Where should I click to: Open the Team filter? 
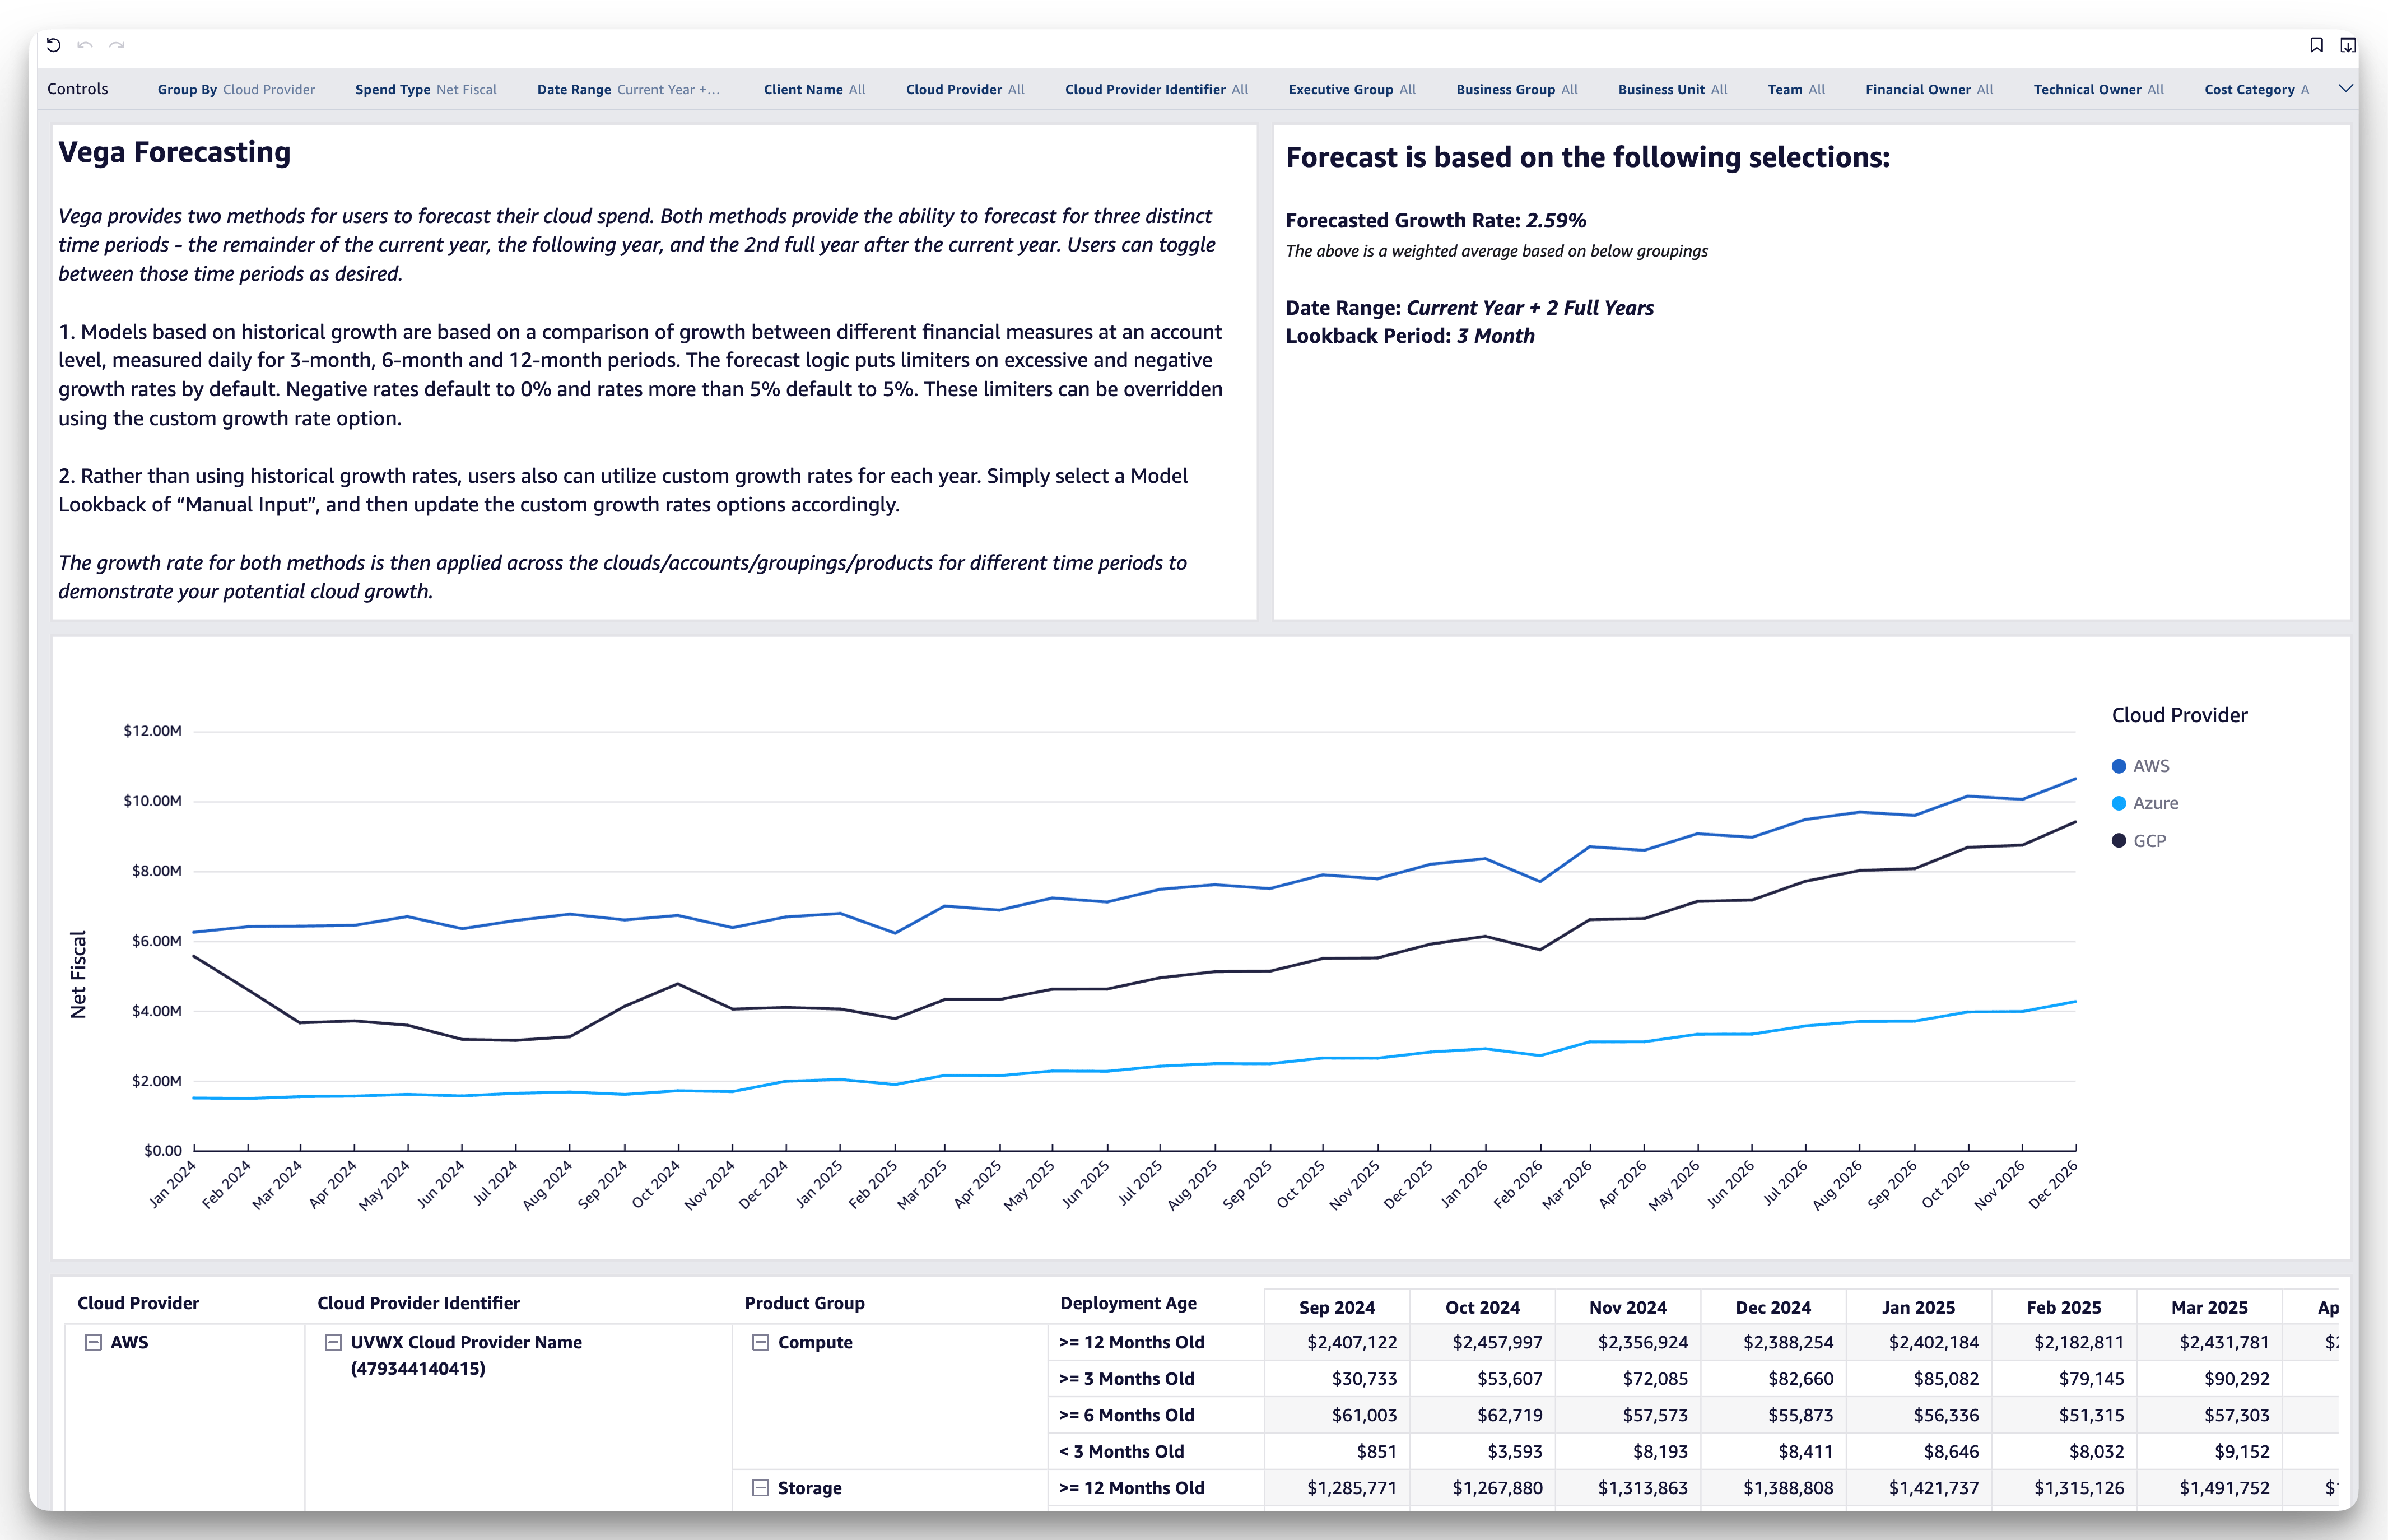[x=1796, y=90]
